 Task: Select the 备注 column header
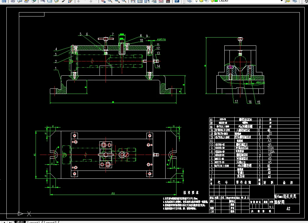[288, 183]
